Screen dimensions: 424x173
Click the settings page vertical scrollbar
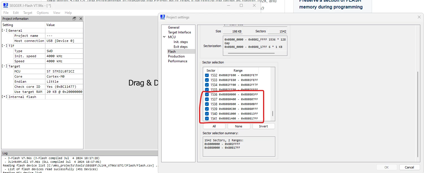(417, 114)
